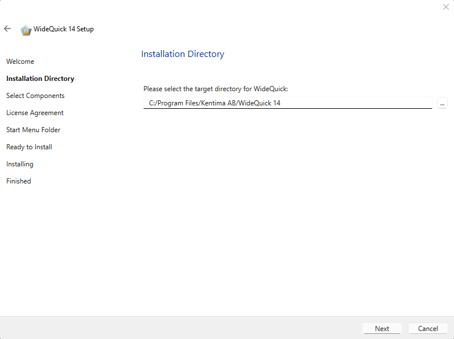Go back with the left arrow icon

point(7,28)
